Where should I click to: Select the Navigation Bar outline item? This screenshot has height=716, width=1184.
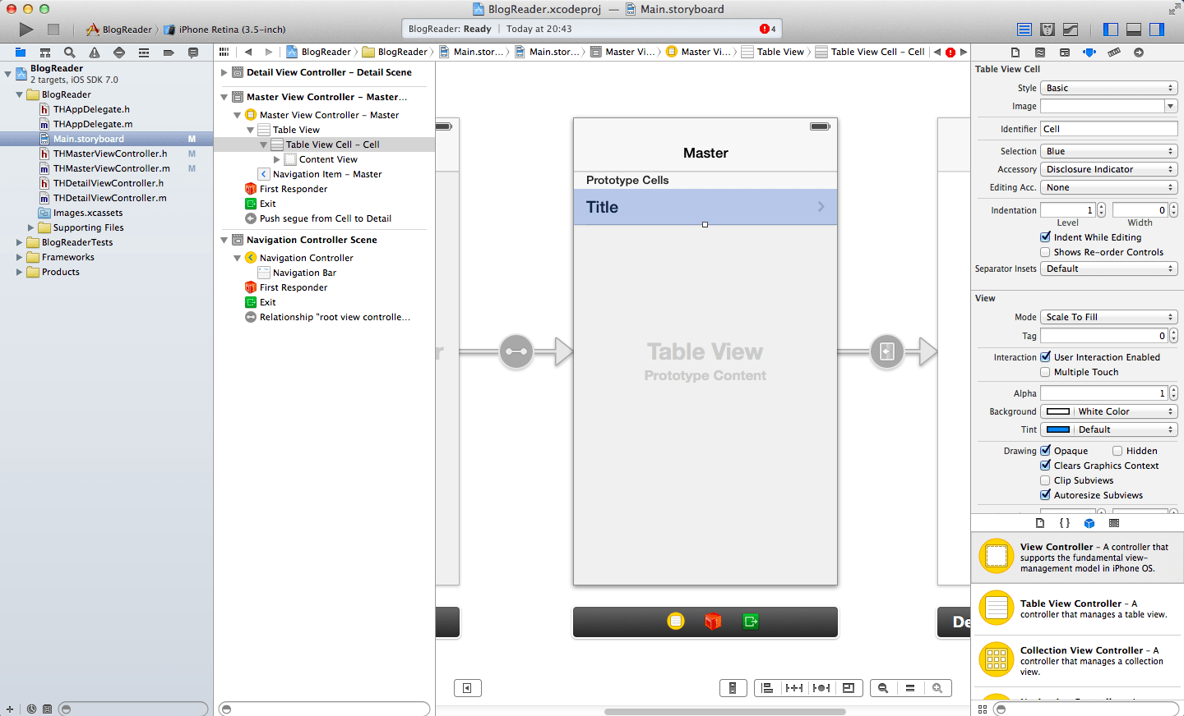pyautogui.click(x=304, y=273)
